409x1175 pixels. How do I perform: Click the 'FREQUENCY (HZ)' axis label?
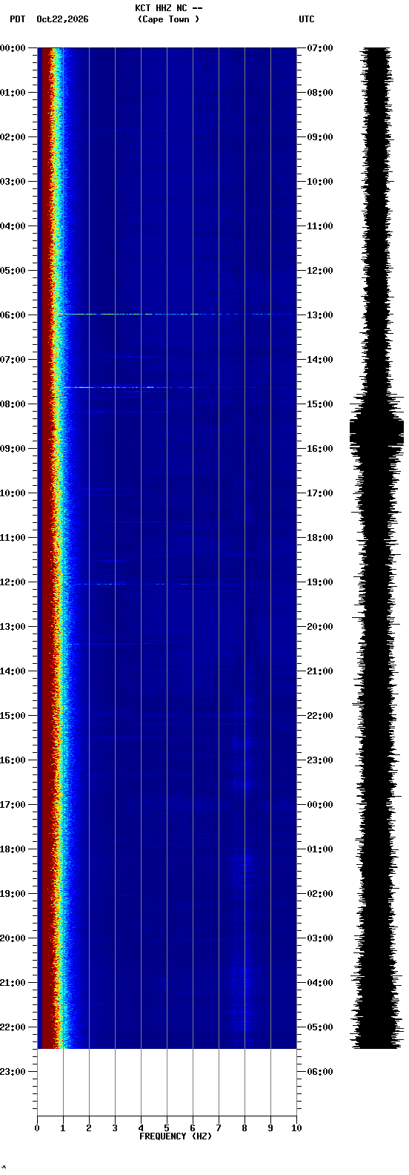(176, 1136)
